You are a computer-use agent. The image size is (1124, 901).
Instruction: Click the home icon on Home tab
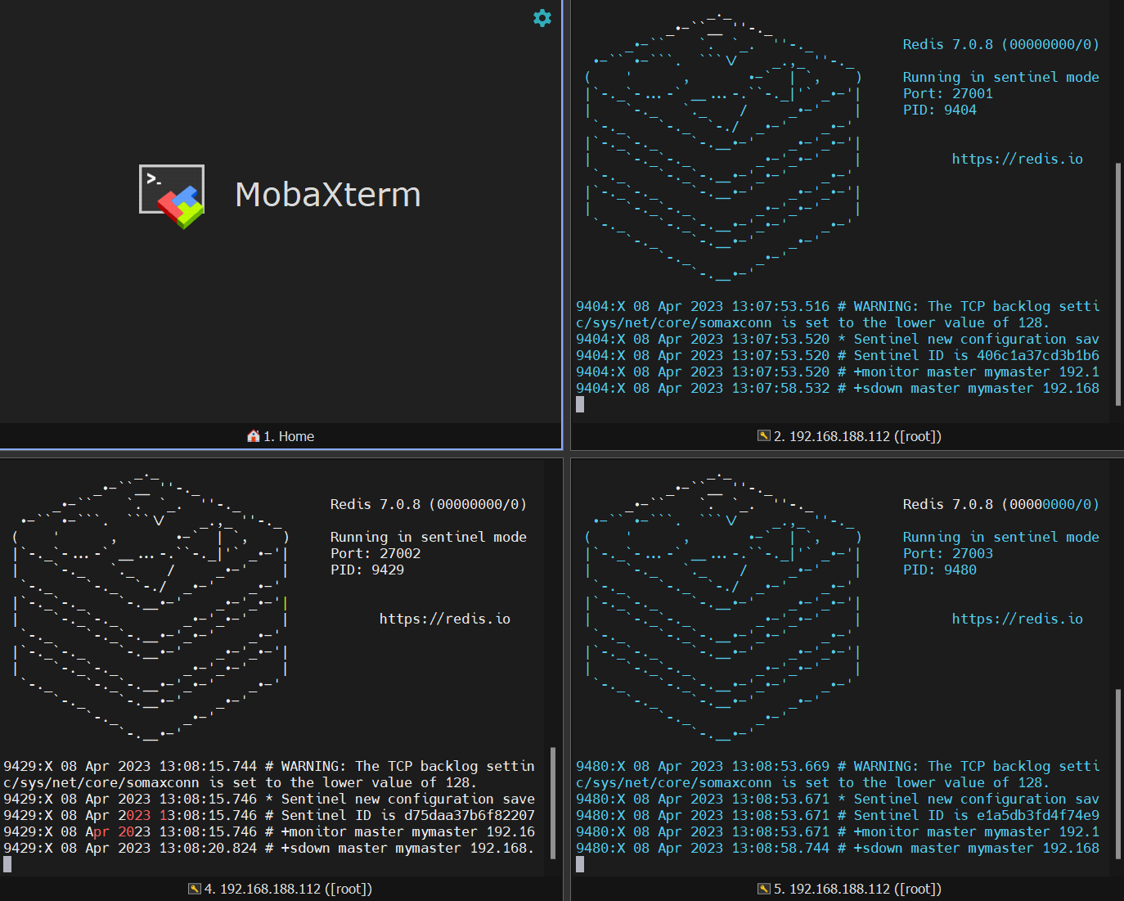[254, 436]
